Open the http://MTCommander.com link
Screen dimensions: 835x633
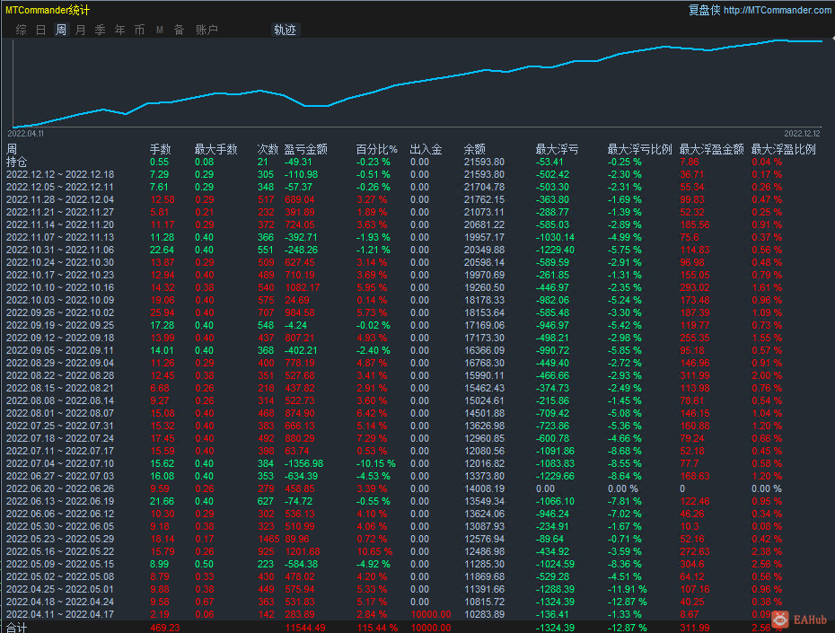777,10
